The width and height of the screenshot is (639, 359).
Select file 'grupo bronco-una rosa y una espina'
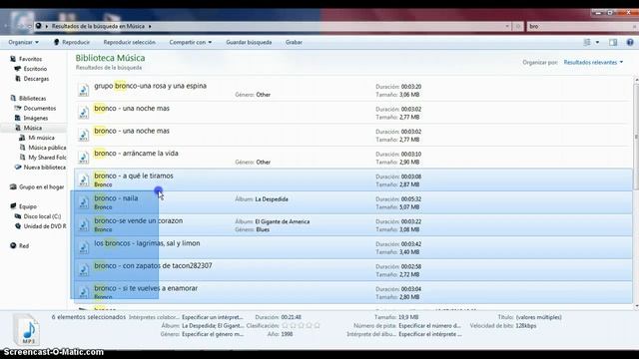[x=150, y=86]
